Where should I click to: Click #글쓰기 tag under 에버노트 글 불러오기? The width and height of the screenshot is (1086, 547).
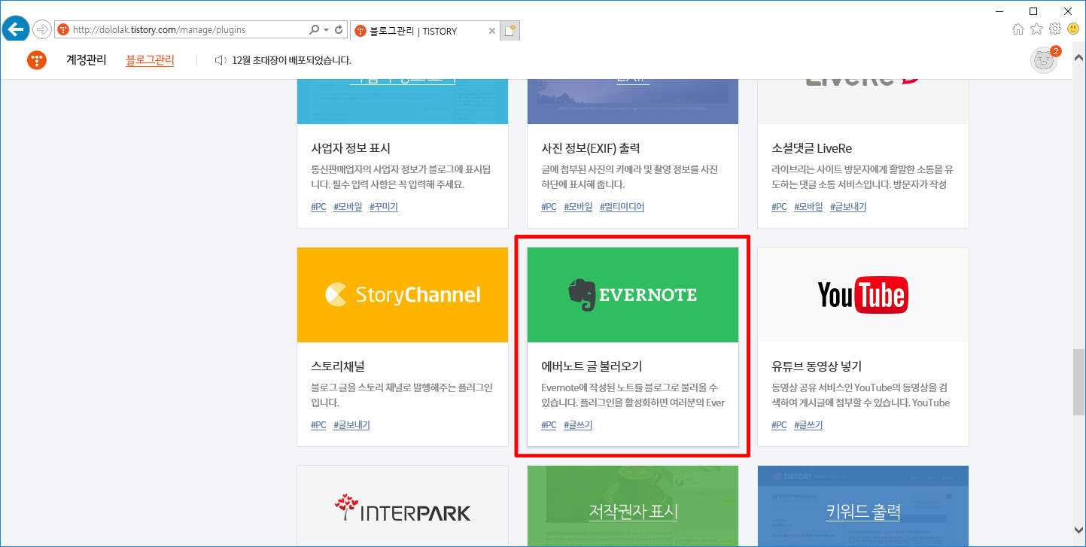(x=578, y=425)
